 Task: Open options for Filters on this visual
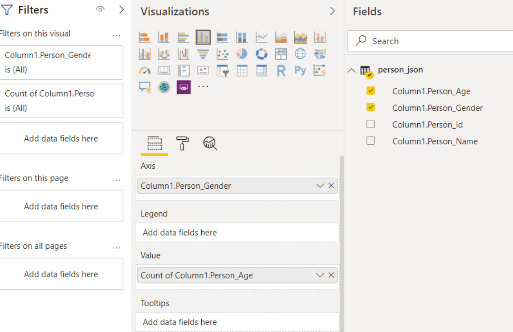coord(116,35)
